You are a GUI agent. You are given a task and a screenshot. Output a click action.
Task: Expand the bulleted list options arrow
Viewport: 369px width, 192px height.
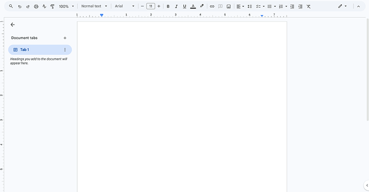point(275,6)
